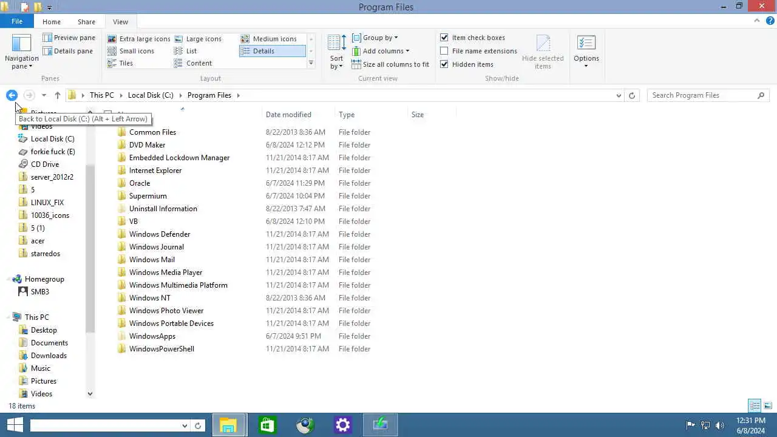This screenshot has width=777, height=437.
Task: Click the View ribbon tab
Action: pos(120,21)
